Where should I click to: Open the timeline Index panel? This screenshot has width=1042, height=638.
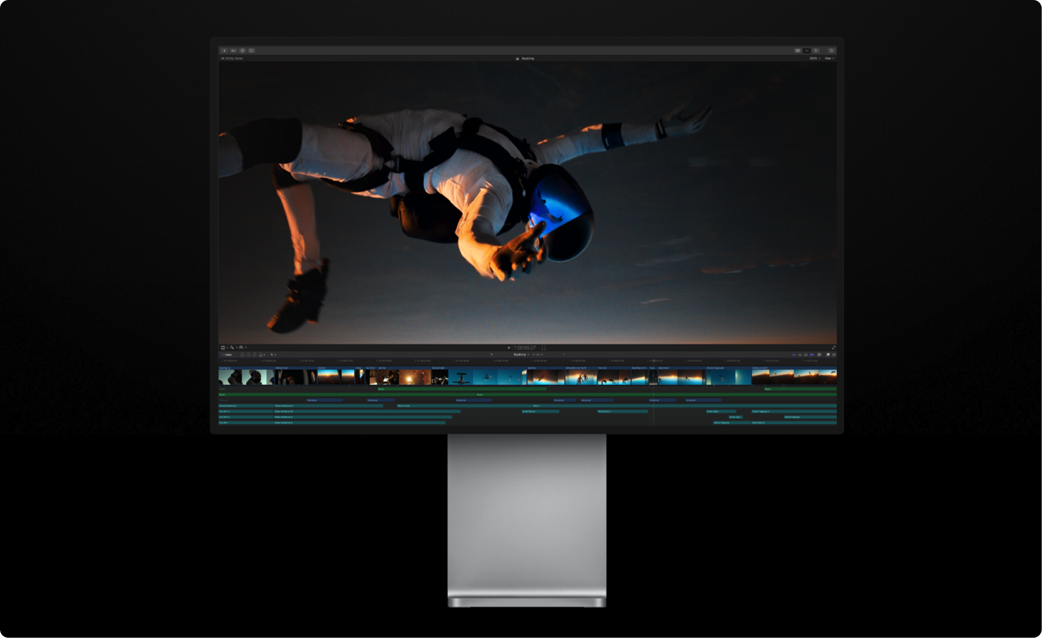coord(227,355)
